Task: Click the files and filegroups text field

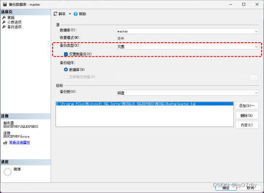Action: pyautogui.click(x=183, y=78)
